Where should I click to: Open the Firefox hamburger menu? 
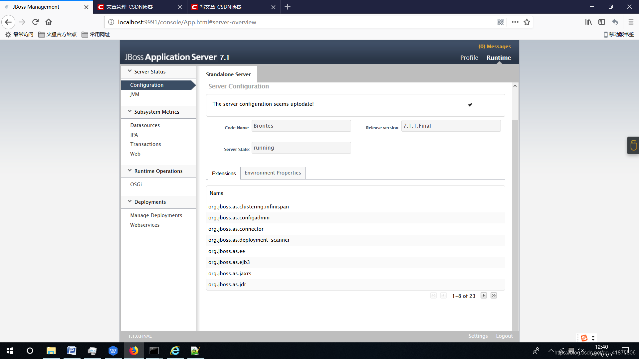631,22
